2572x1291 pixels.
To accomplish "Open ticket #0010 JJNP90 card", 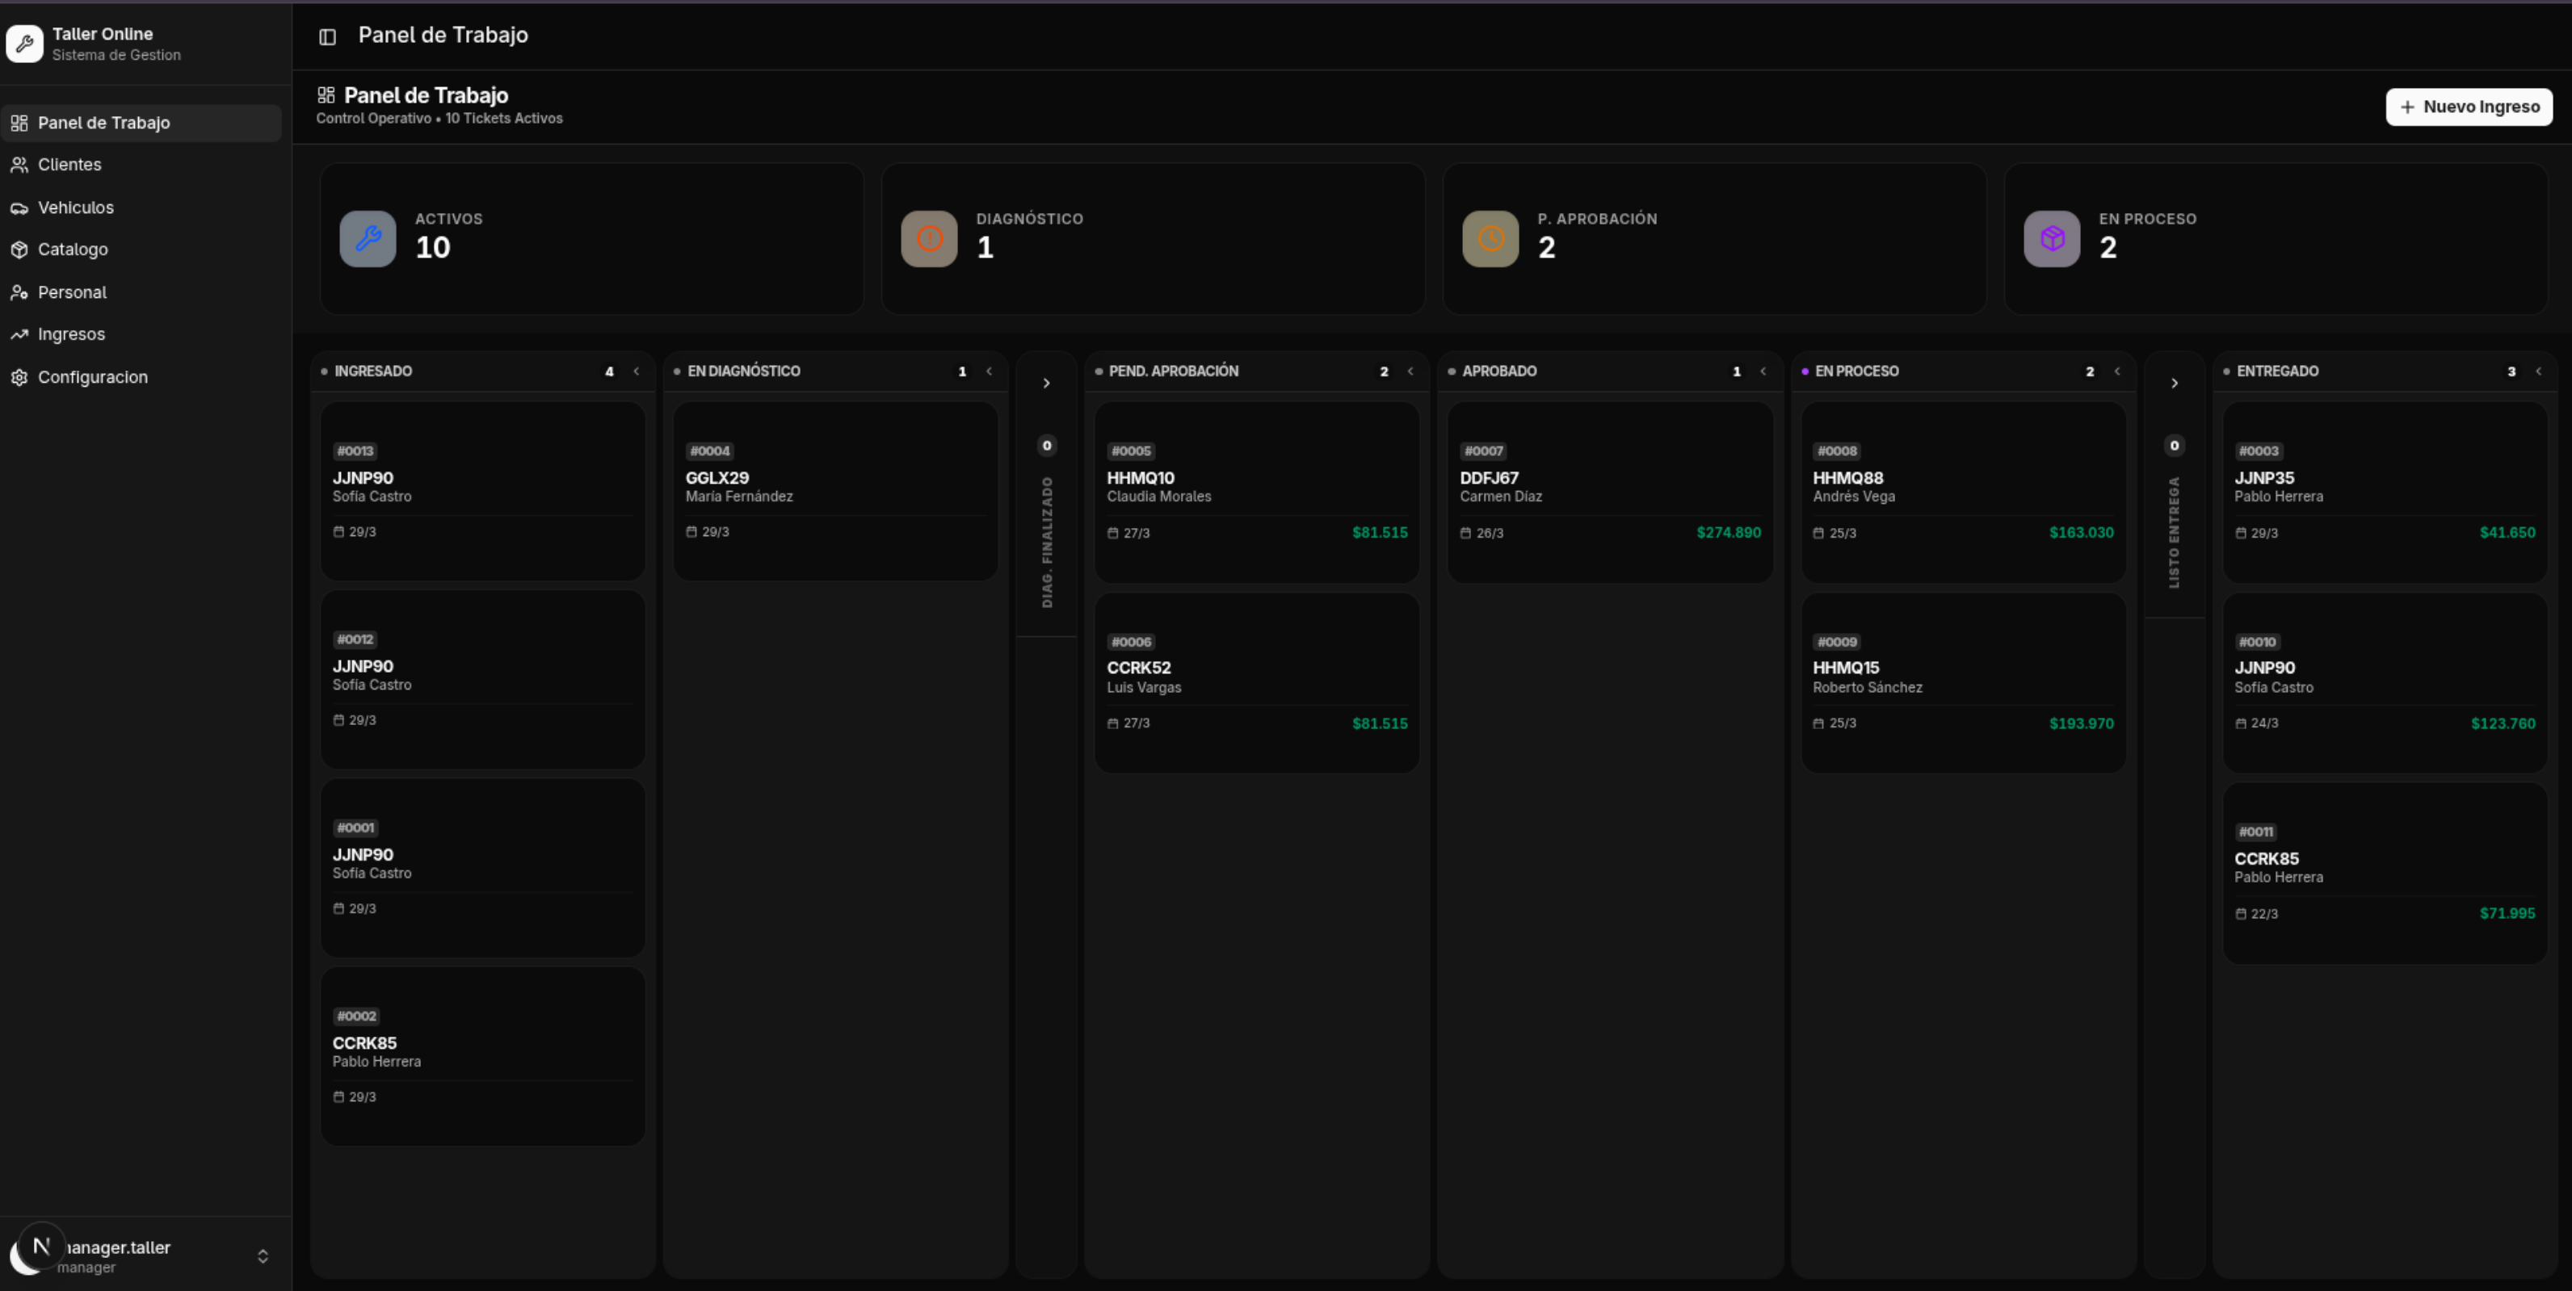I will (2385, 682).
